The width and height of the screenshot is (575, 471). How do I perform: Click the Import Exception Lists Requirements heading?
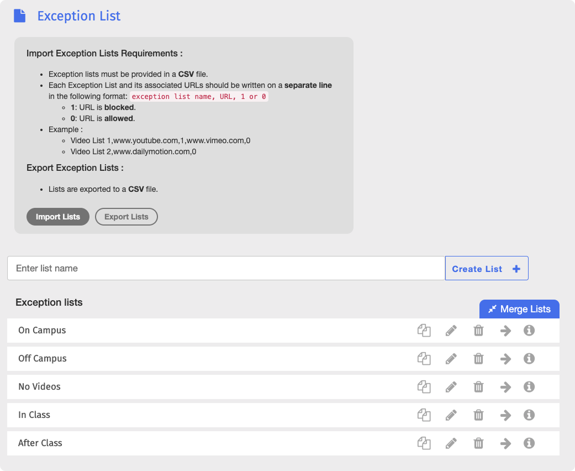(104, 54)
